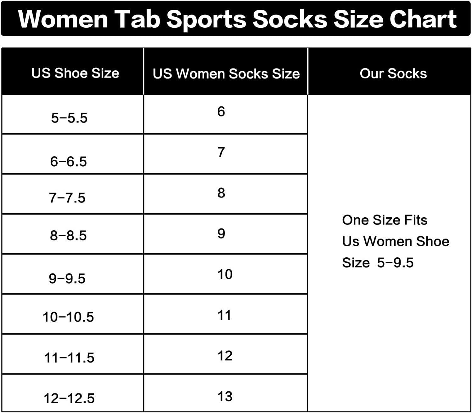This screenshot has height=413, width=472.
Task: Select the Our Socks column header
Action: [x=393, y=73]
